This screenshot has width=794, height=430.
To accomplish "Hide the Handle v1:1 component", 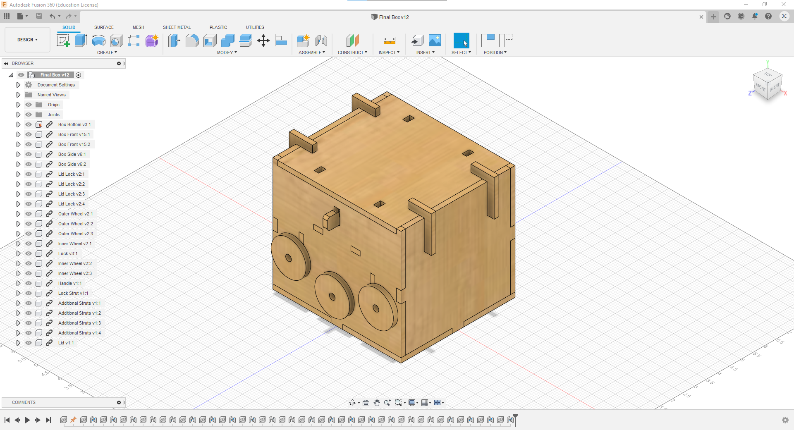I will pyautogui.click(x=29, y=283).
